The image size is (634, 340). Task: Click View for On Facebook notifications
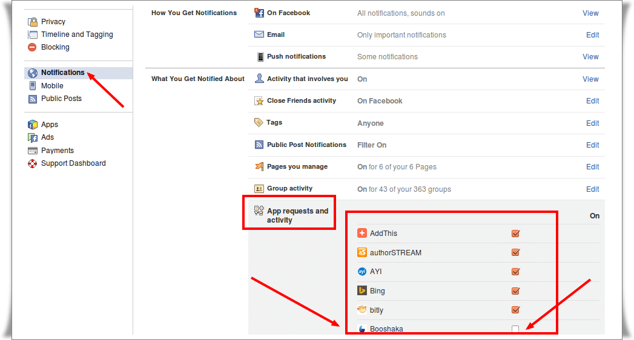point(590,13)
